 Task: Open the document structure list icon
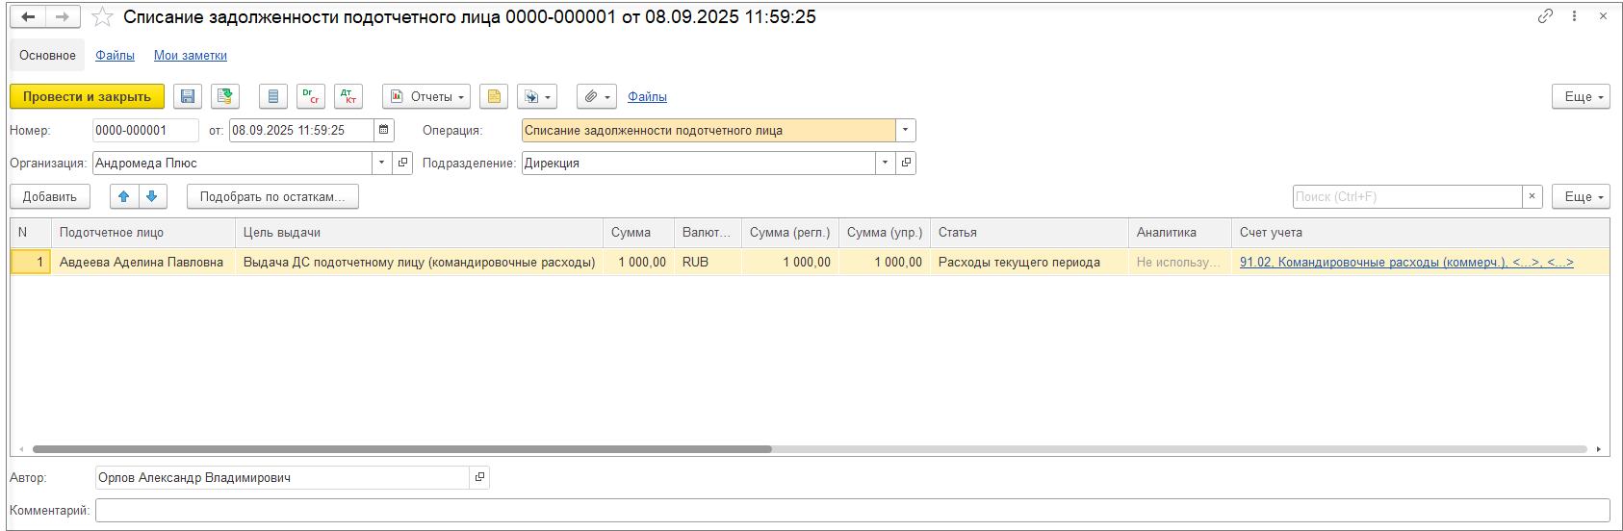(x=273, y=96)
